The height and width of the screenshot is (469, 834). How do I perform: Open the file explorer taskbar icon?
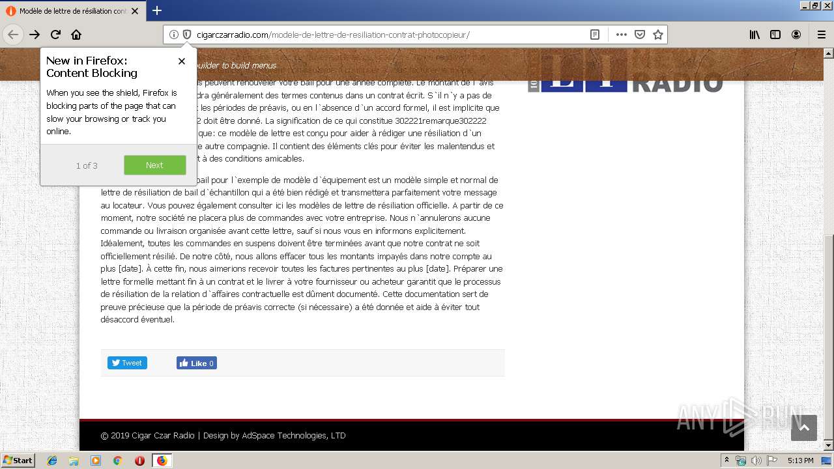click(74, 461)
